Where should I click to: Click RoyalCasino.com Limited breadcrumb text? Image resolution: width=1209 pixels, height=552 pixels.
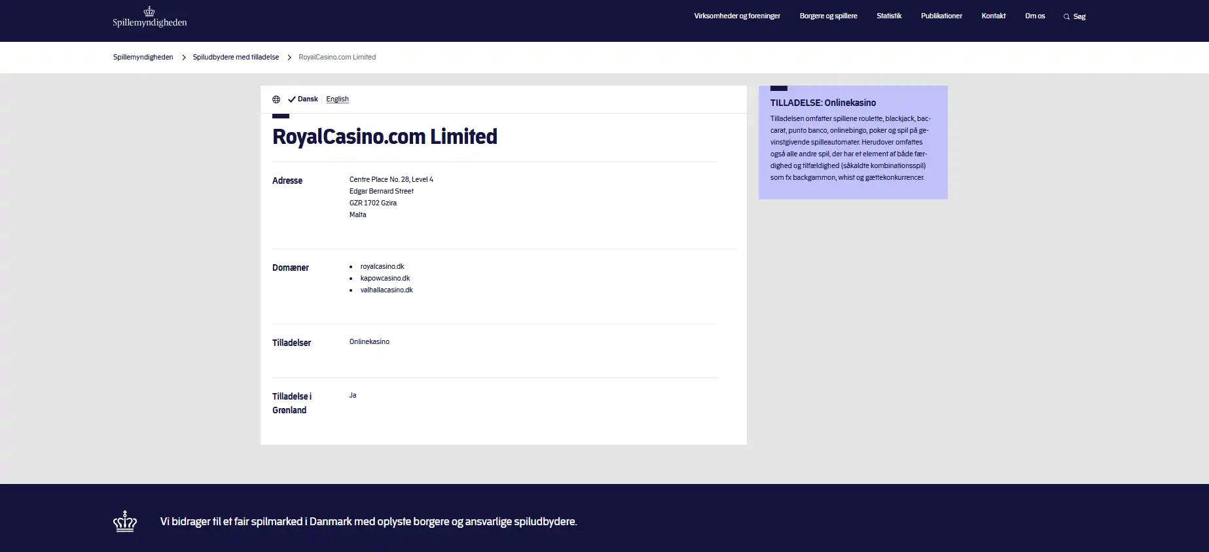[x=337, y=58]
